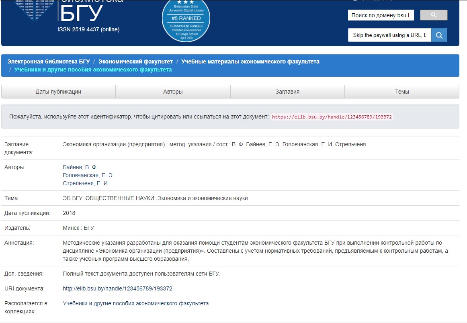
Task: Open author link 'Байнев, В. Ф.'
Action: point(80,167)
